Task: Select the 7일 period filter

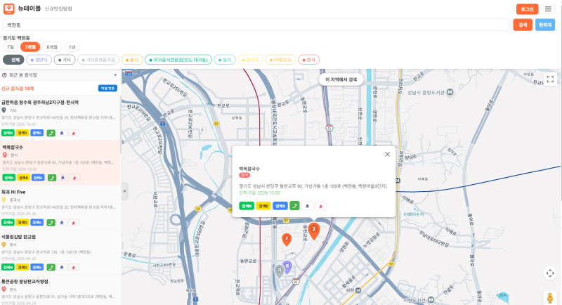Action: pyautogui.click(x=11, y=47)
